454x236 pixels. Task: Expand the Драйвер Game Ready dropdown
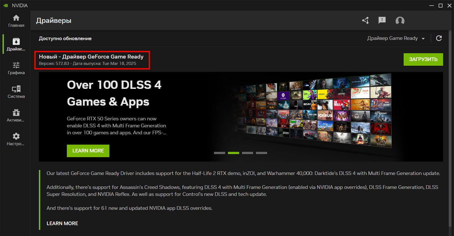click(396, 38)
